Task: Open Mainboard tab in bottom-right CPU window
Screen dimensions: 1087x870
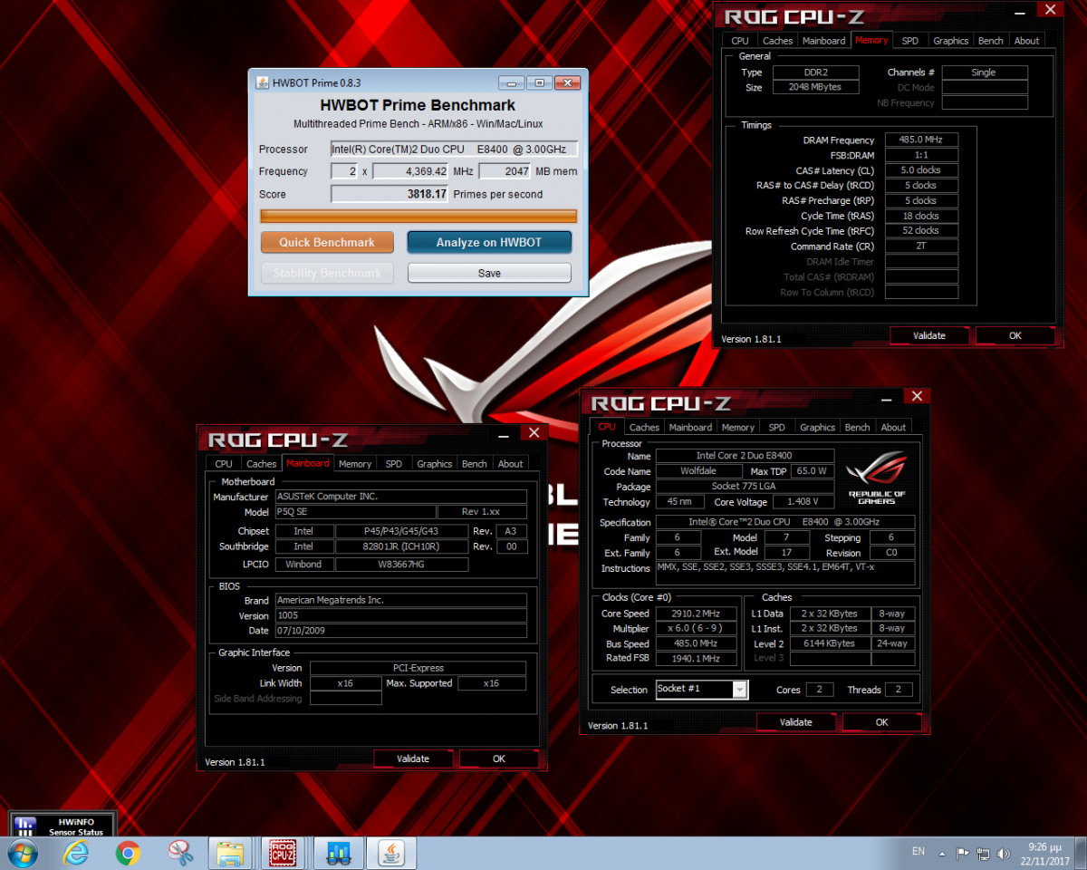Action: pos(691,428)
